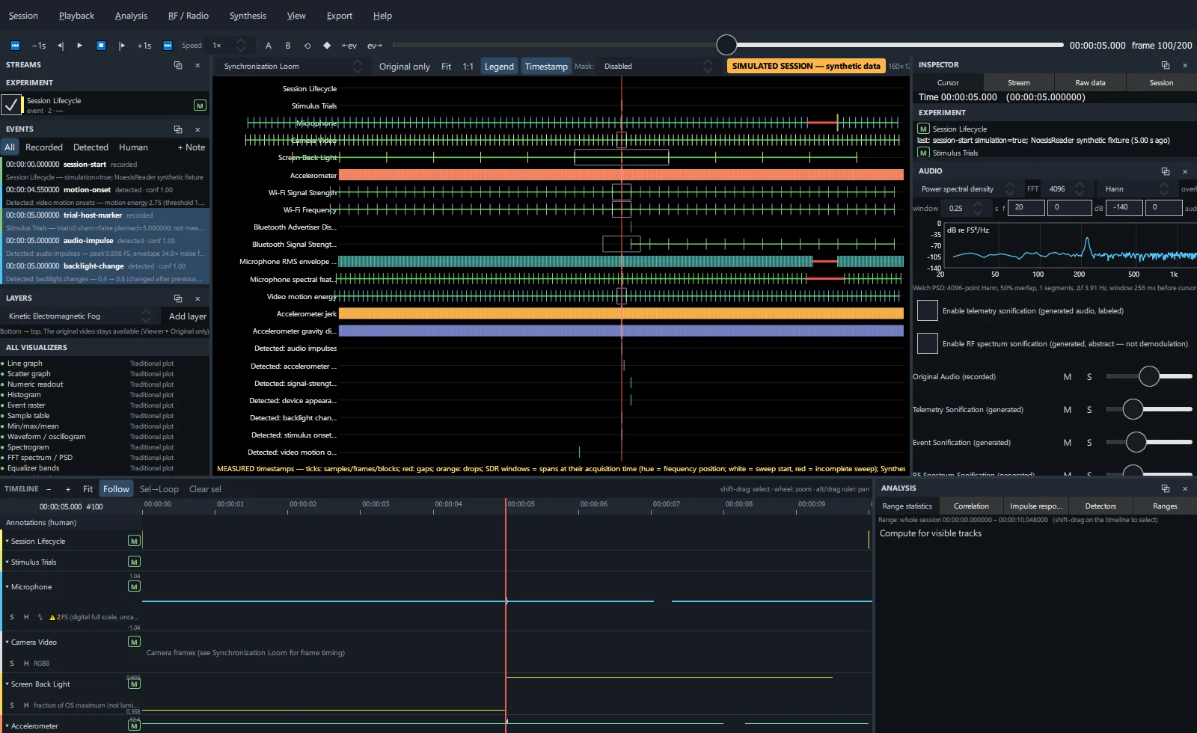Jump to session end with the skip-forward icon
Image resolution: width=1197 pixels, height=733 pixels.
click(x=168, y=46)
